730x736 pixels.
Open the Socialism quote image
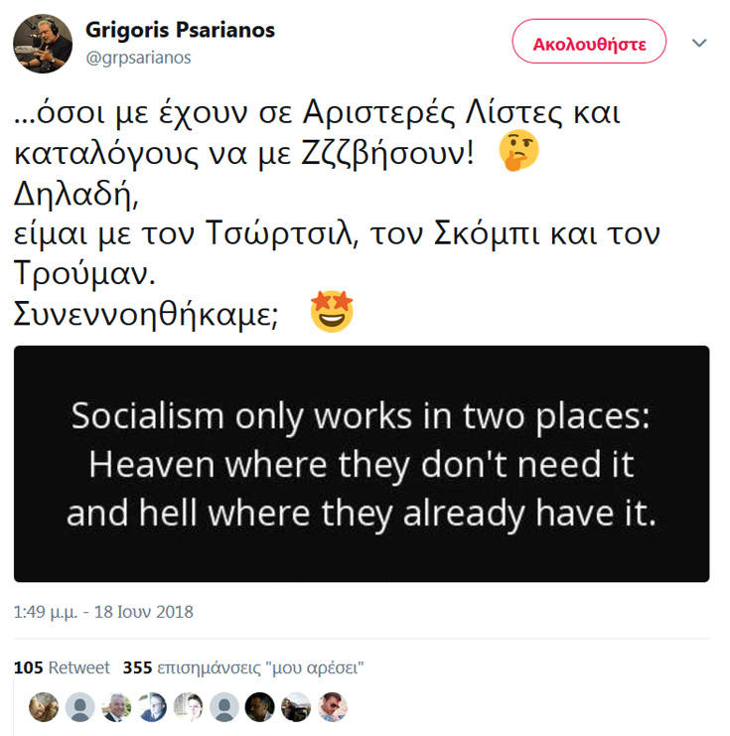pyautogui.click(x=362, y=464)
